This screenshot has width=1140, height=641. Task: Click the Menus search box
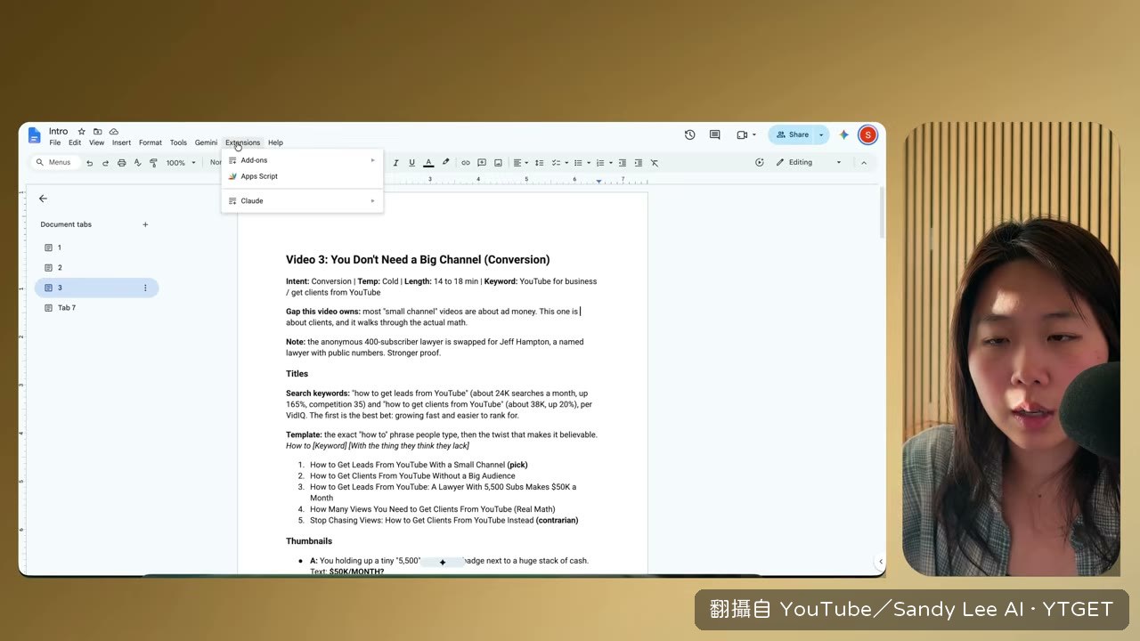click(x=56, y=163)
